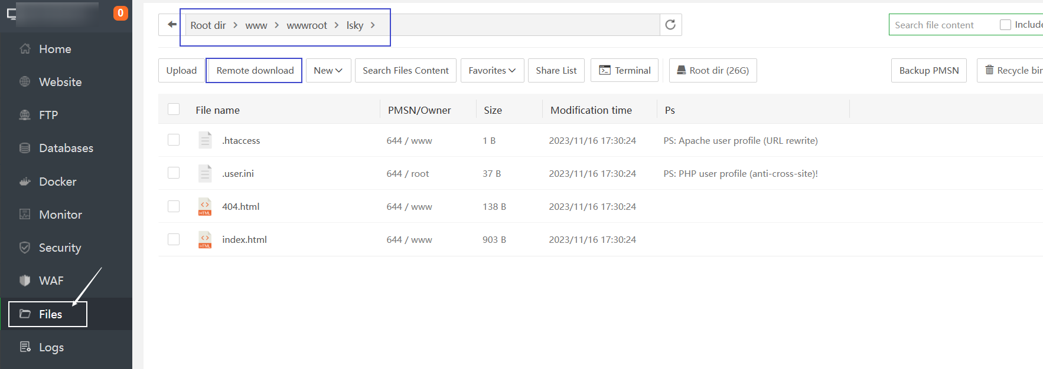Expand the New dropdown
Screen dimensions: 1043x369
click(x=328, y=70)
